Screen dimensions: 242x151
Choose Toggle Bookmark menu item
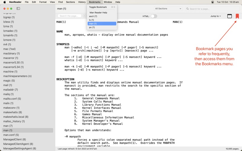coord(102,7)
